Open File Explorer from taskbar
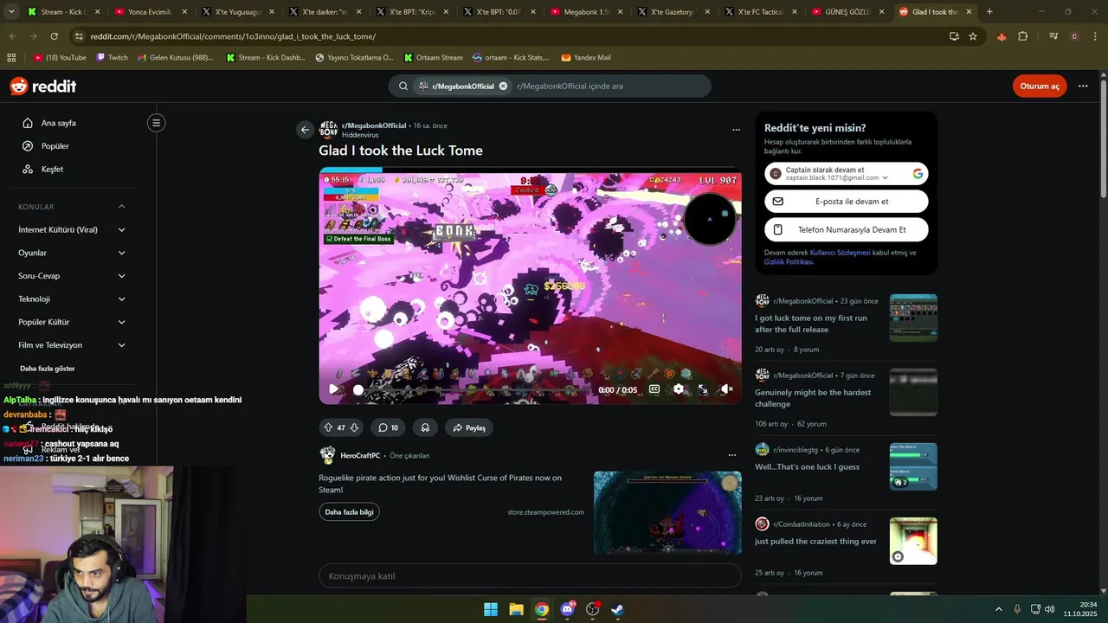 (x=516, y=609)
